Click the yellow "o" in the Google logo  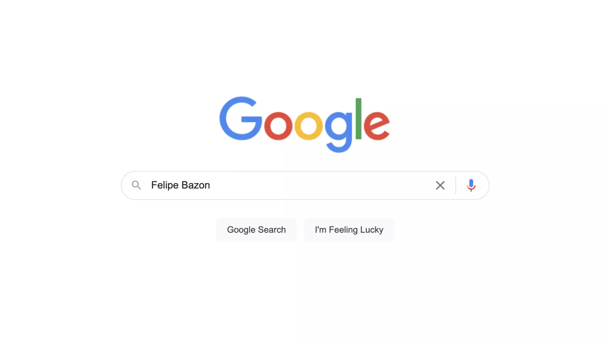coord(308,126)
